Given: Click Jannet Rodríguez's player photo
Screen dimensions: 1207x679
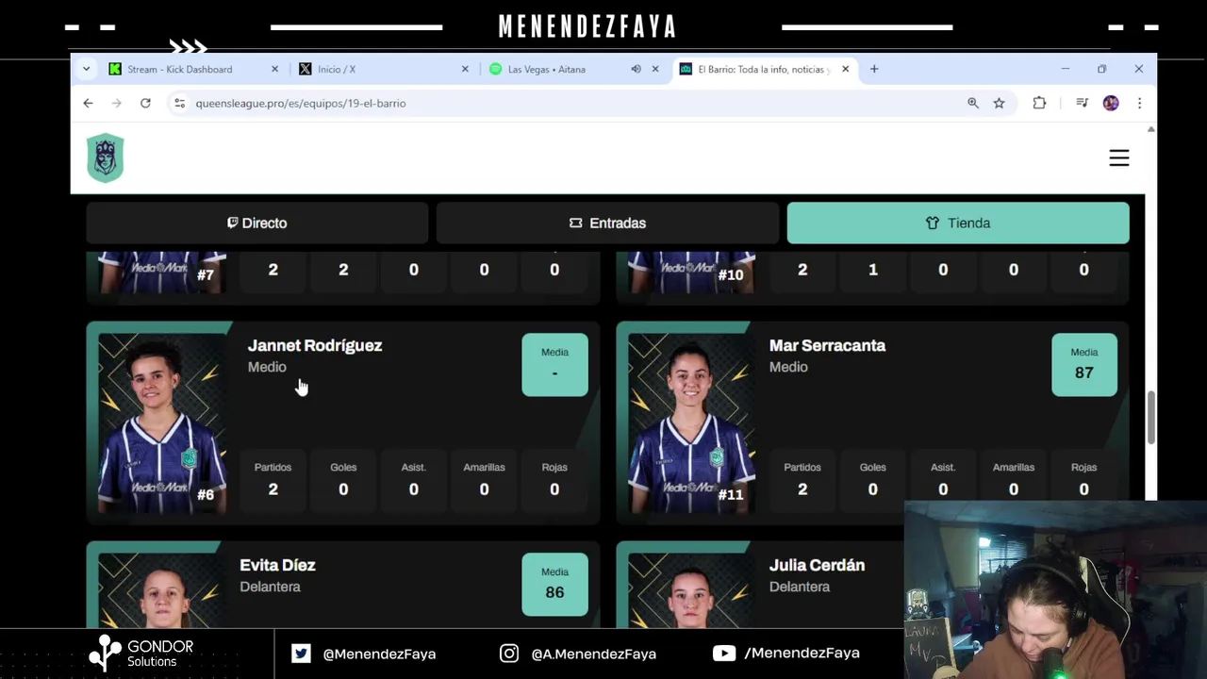Looking at the screenshot, I should [x=162, y=423].
